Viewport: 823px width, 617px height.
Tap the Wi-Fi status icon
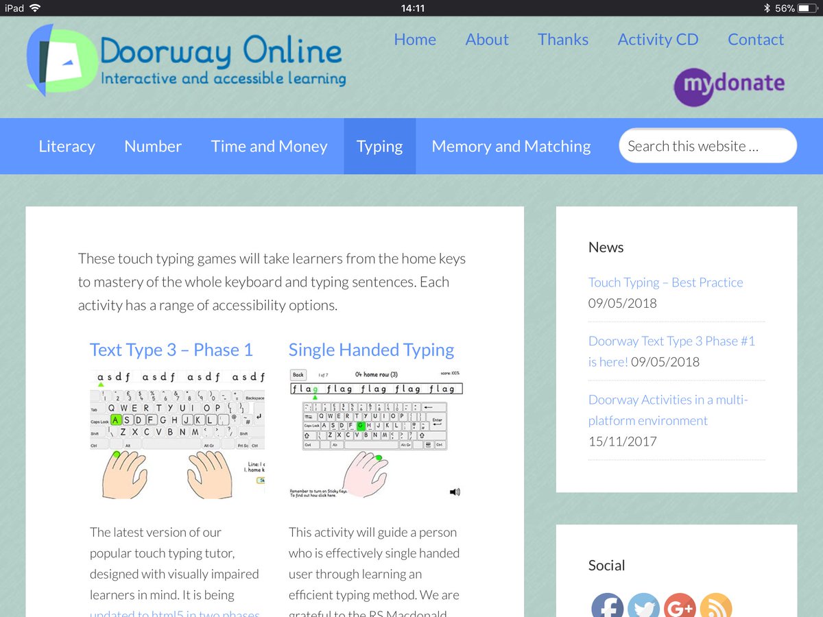[x=35, y=8]
